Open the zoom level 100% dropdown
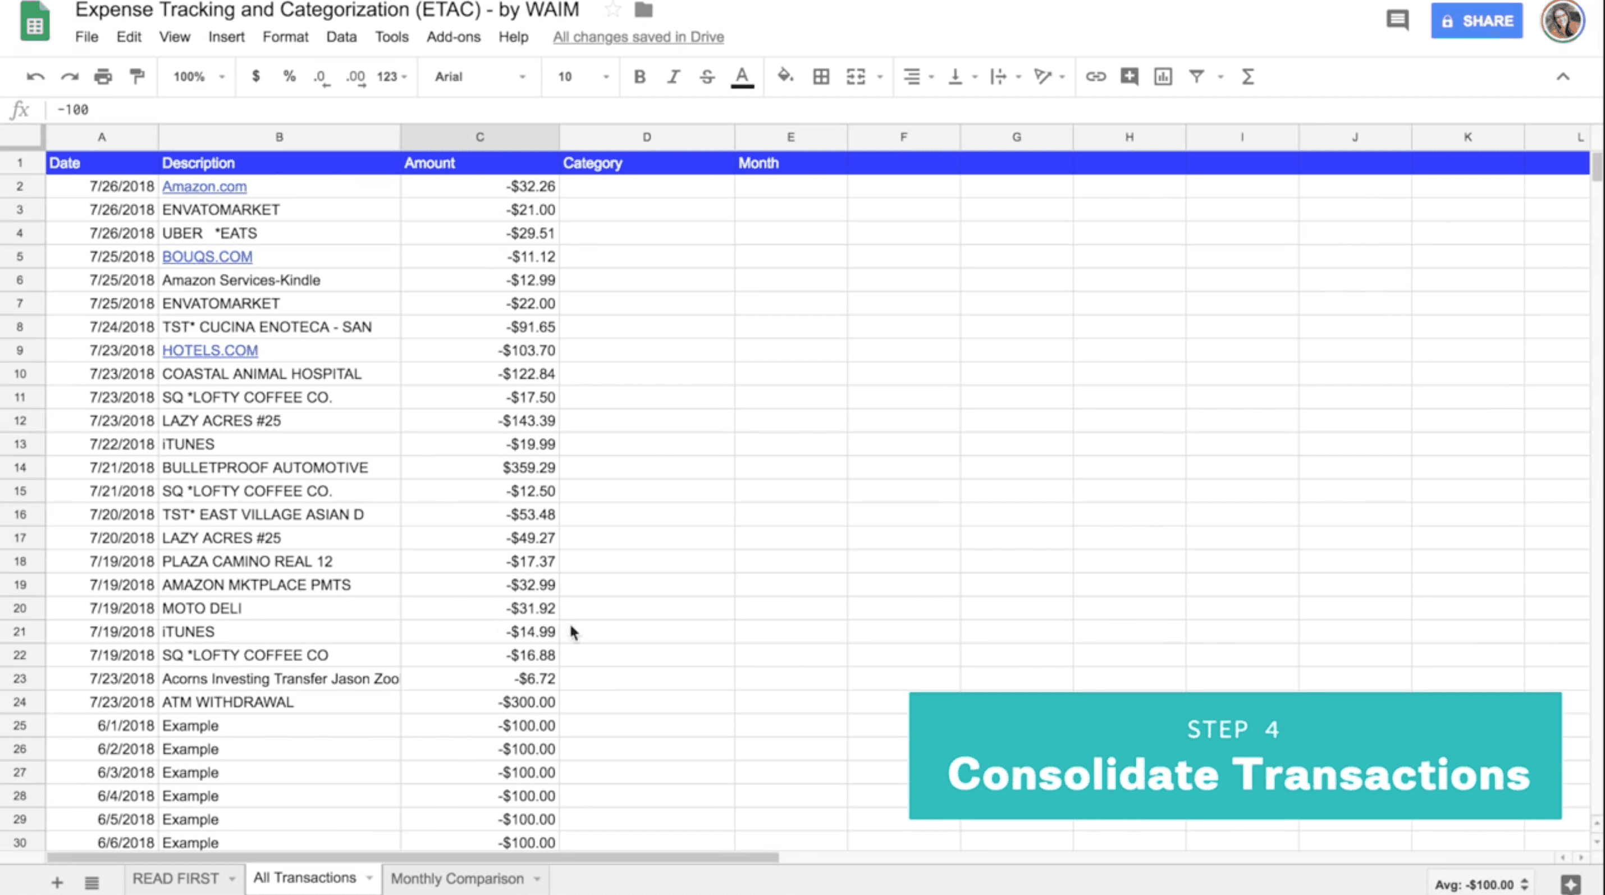Image resolution: width=1605 pixels, height=895 pixels. pos(198,77)
